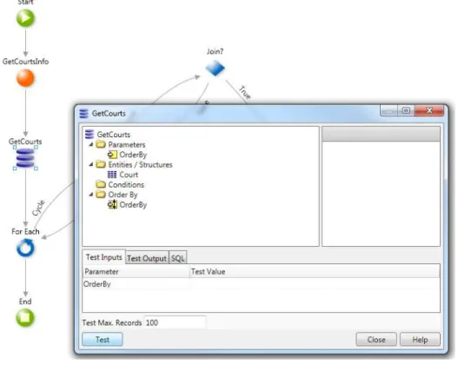The height and width of the screenshot is (365, 458).
Task: Select the Court entity label in tree
Action: tap(129, 175)
